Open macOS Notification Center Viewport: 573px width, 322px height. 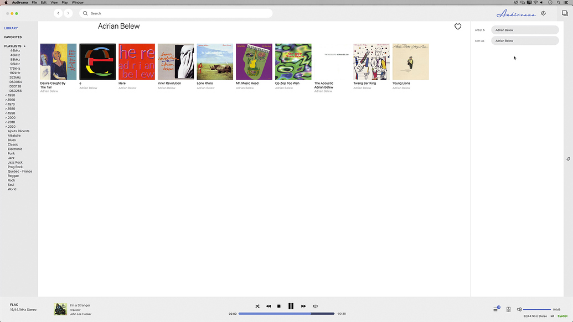566,3
